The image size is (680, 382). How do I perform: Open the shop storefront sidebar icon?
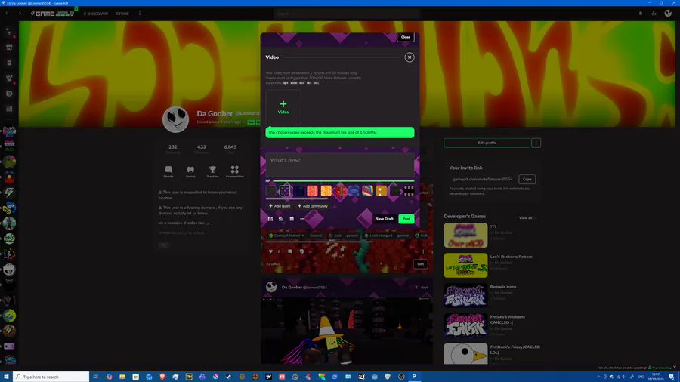[x=9, y=48]
